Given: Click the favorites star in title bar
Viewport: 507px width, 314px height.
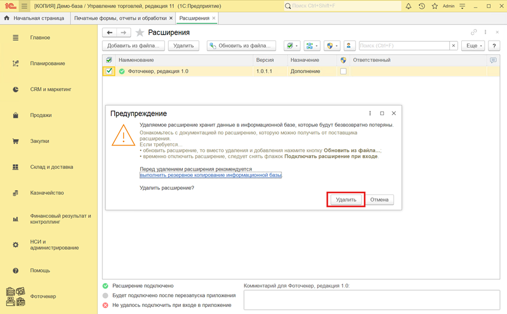Looking at the screenshot, I should pyautogui.click(x=435, y=6).
